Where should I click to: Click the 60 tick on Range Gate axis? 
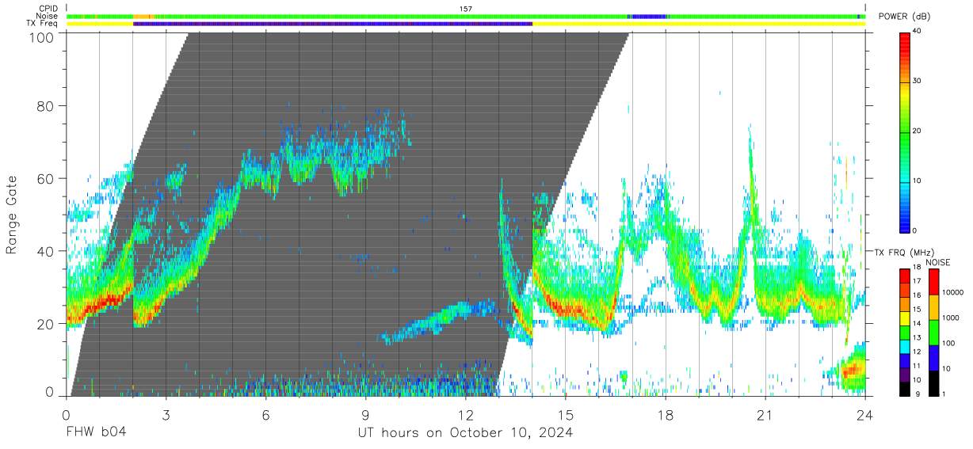tap(45, 179)
